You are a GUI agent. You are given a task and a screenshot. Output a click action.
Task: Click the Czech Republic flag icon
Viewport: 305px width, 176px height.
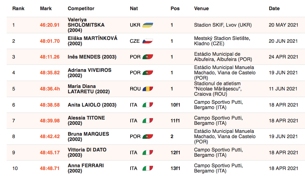pos(148,41)
